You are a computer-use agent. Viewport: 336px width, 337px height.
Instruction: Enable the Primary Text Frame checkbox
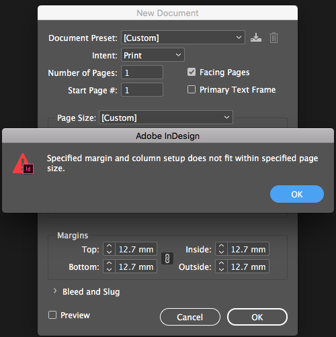192,89
